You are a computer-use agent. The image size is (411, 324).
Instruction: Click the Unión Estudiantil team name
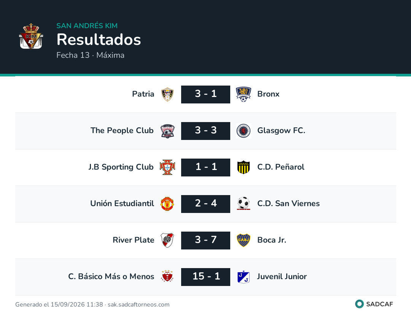(x=122, y=203)
